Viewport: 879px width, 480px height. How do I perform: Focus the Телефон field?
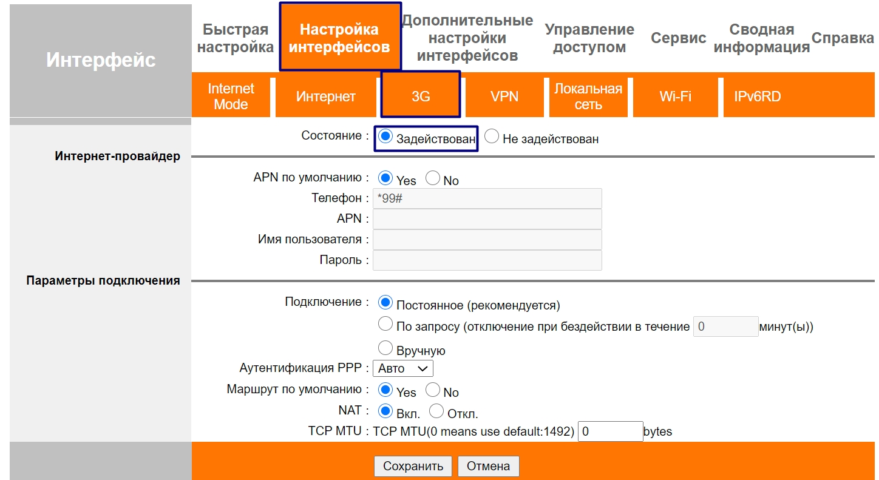pyautogui.click(x=487, y=198)
